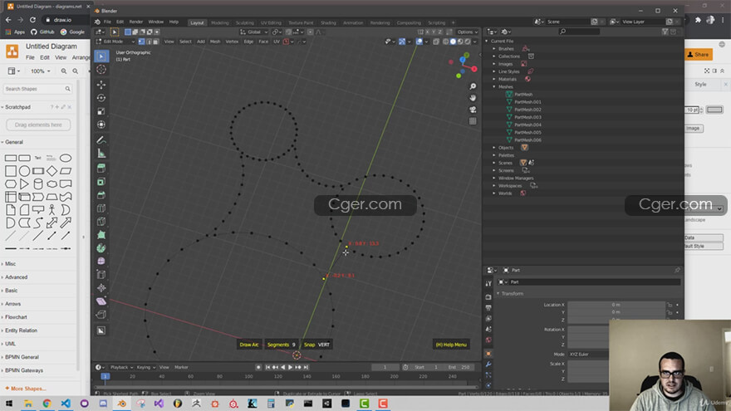
Task: Switch to the Sculpting workspace tab
Action: pyautogui.click(x=244, y=23)
